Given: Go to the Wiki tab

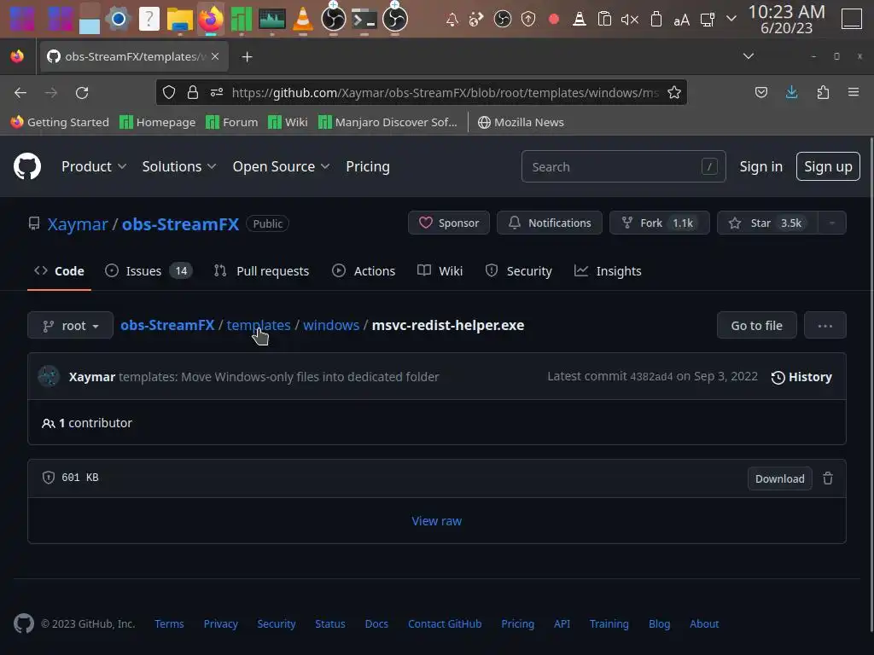Looking at the screenshot, I should (x=440, y=270).
